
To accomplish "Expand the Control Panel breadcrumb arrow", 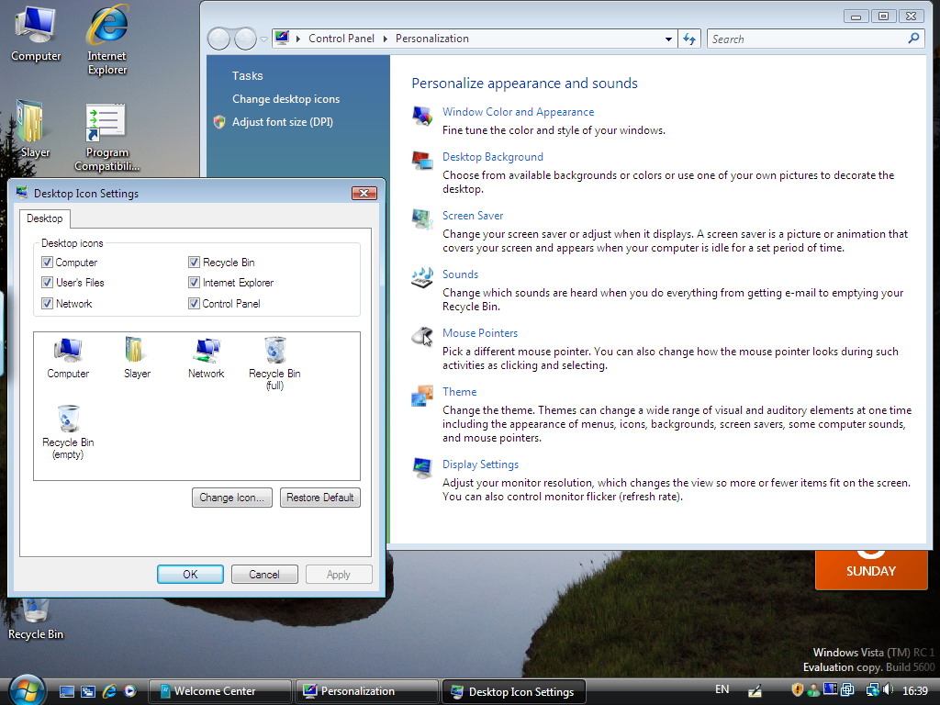I will [x=385, y=39].
